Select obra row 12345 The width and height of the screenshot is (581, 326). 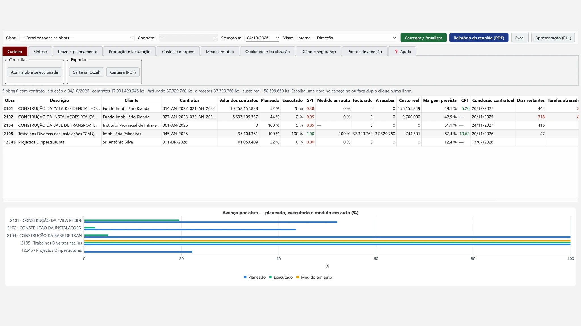(290, 142)
